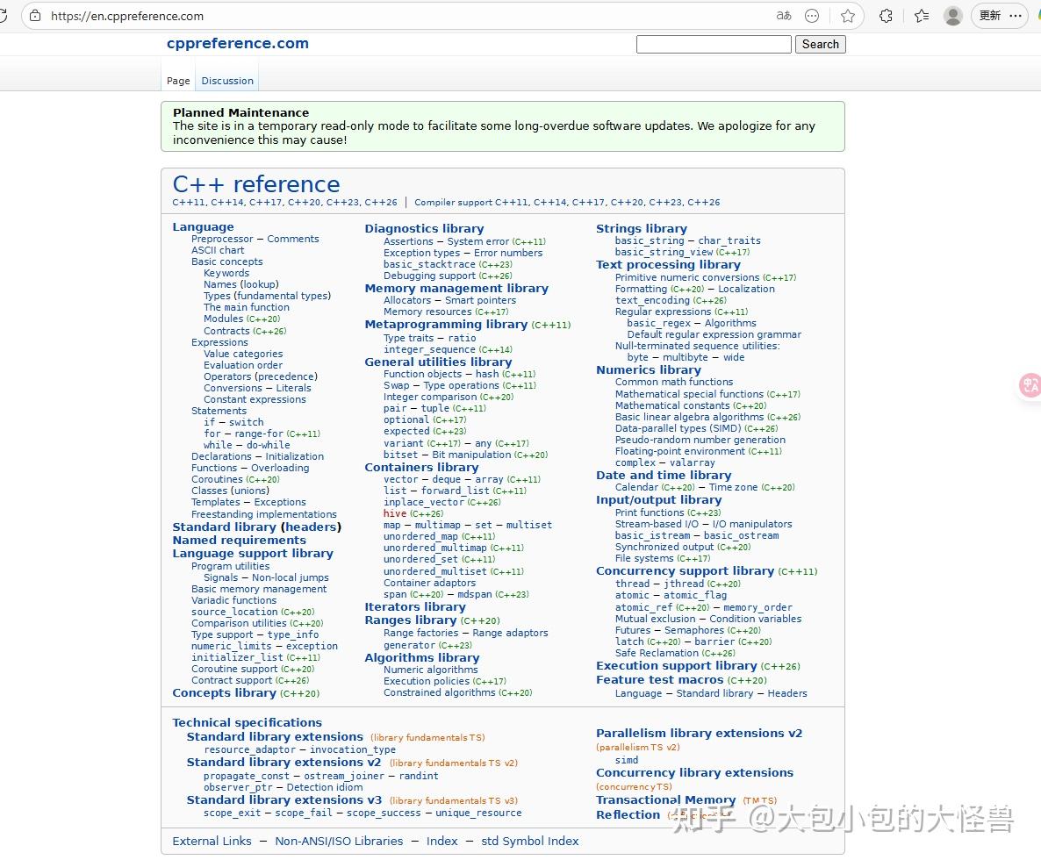Open the cppreference.com home link
Viewport: 1041px width, 860px height.
pyautogui.click(x=238, y=43)
